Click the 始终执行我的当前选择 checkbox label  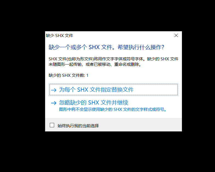(78, 126)
